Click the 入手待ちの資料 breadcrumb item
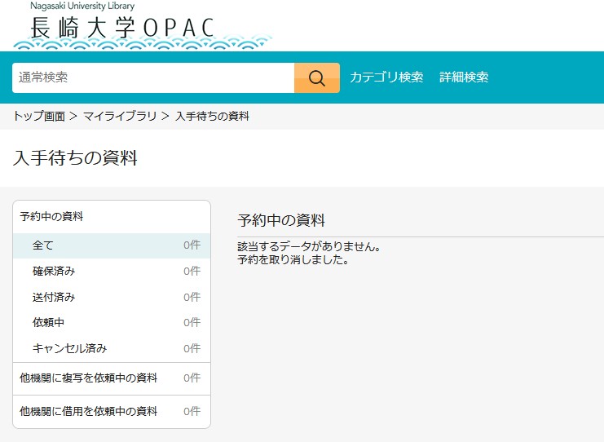Viewport: 604px width, 442px height. pos(212,117)
